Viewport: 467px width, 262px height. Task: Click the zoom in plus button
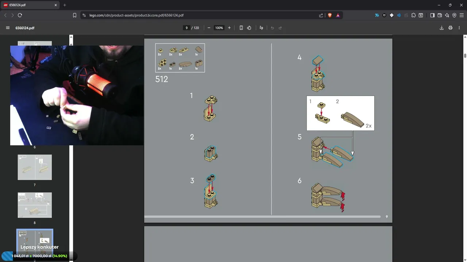click(x=229, y=28)
